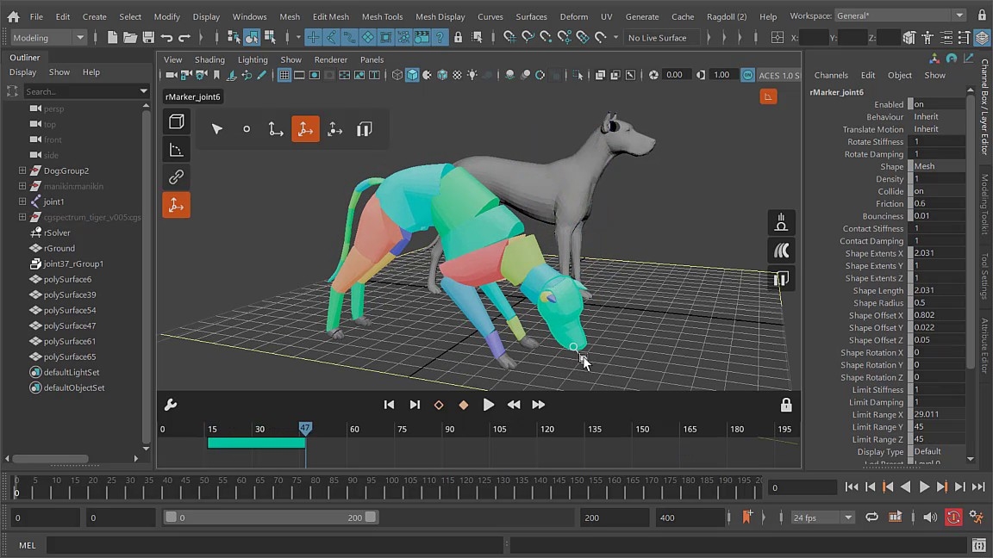Viewport: 993px width, 558px height.
Task: Click the script editor icon beside the command line
Action: 979,544
